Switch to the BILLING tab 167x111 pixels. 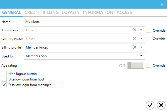51,12
